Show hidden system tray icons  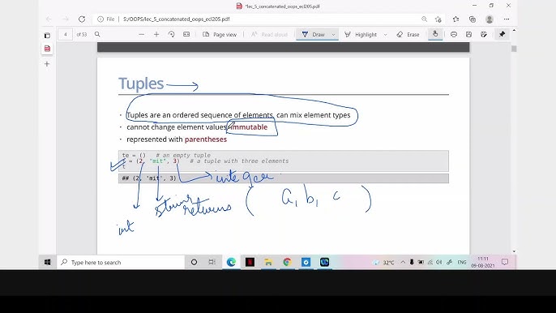pos(403,262)
